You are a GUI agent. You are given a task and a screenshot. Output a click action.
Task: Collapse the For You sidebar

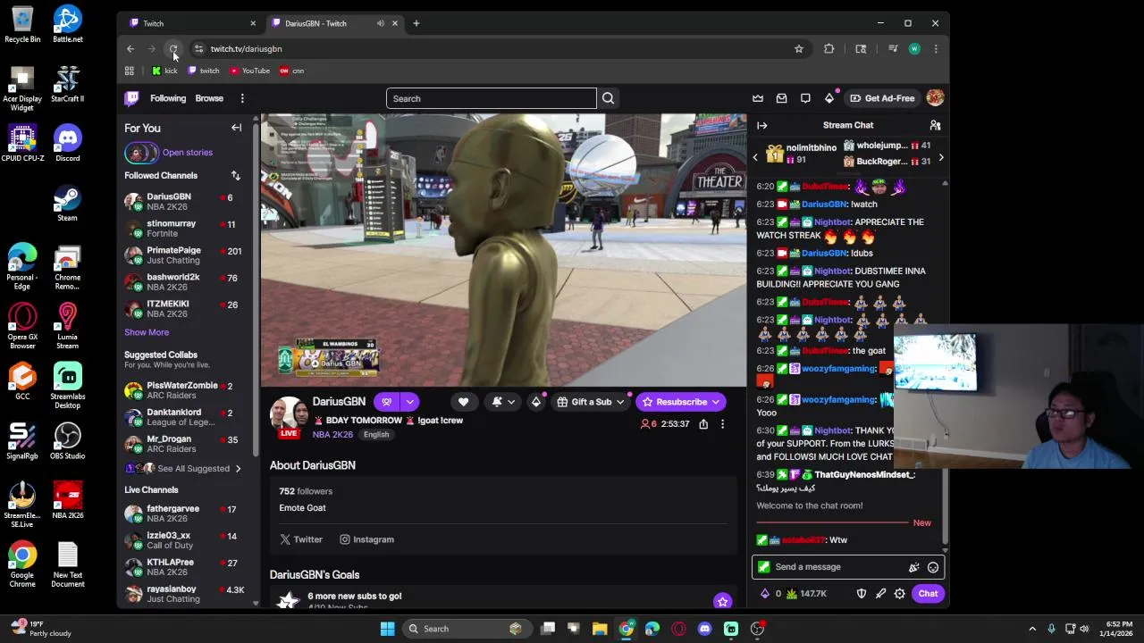(237, 128)
